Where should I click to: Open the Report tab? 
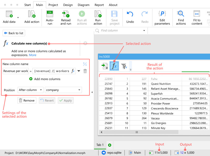click(x=99, y=5)
